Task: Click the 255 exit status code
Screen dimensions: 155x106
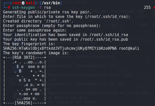Action: [147, 7]
